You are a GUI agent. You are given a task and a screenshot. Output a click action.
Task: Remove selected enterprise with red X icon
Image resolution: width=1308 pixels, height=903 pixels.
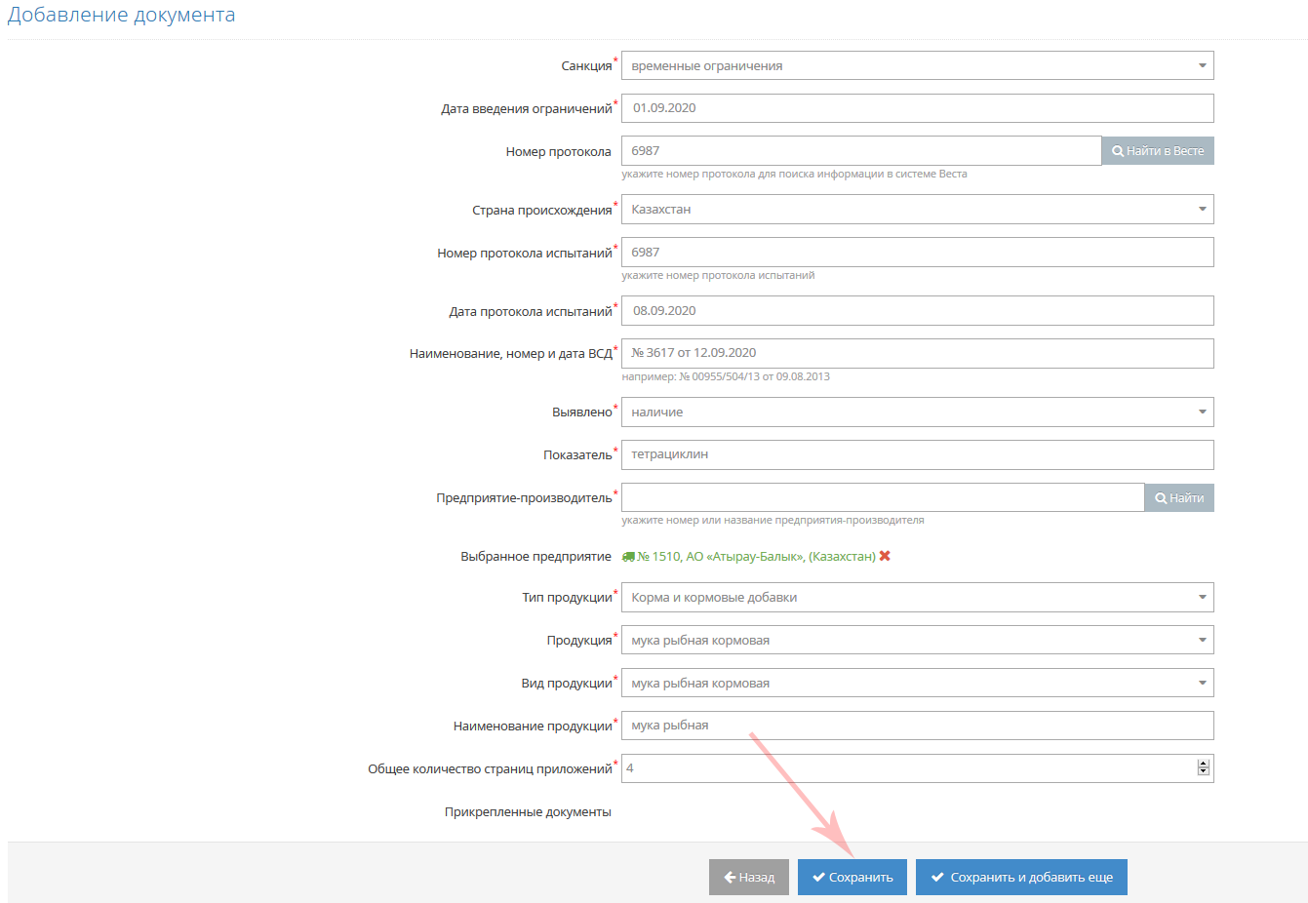885,556
